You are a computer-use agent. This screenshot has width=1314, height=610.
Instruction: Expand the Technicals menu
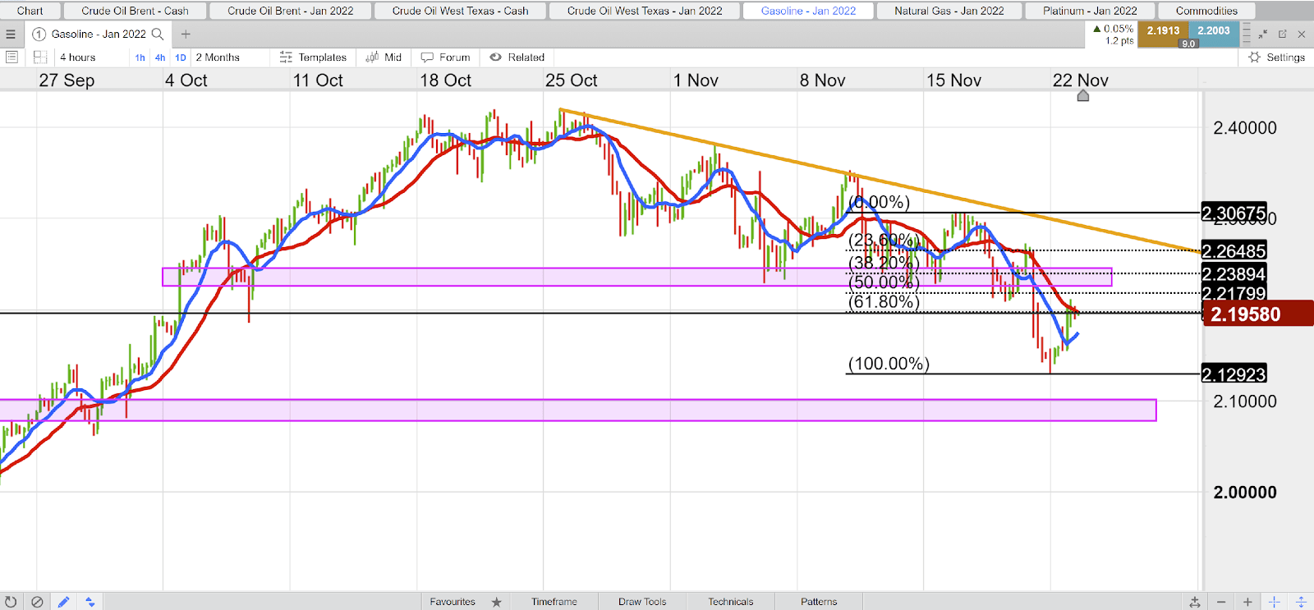pyautogui.click(x=731, y=602)
